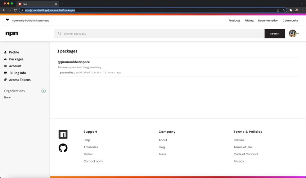
Task: Click the Help footer link
Action: click(x=87, y=140)
